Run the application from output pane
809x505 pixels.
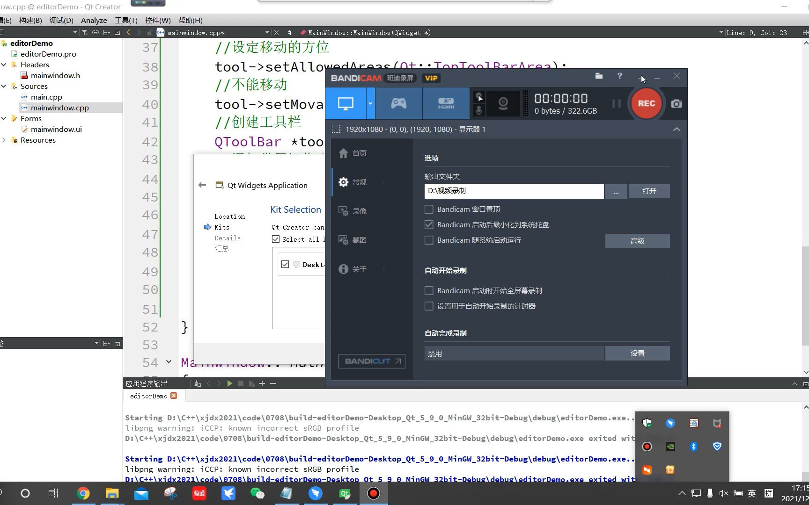tap(230, 383)
